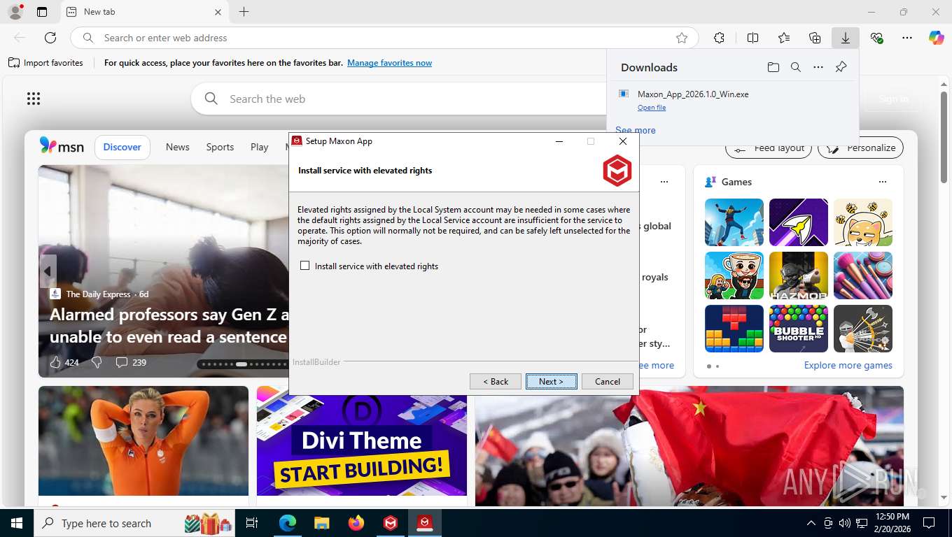Select the New tab tab

(143, 12)
